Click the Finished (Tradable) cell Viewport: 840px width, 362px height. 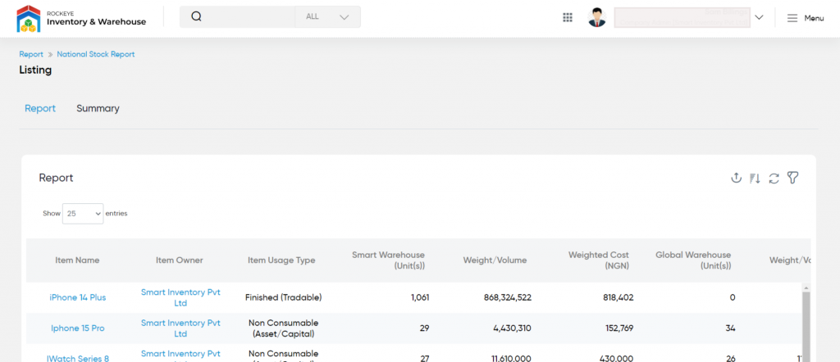pos(283,298)
